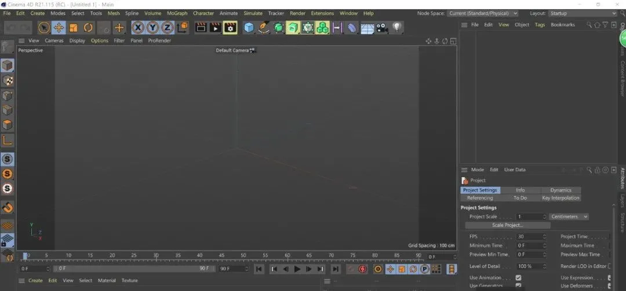Open the Node Space dropdown
This screenshot has width=626, height=291.
coord(483,13)
